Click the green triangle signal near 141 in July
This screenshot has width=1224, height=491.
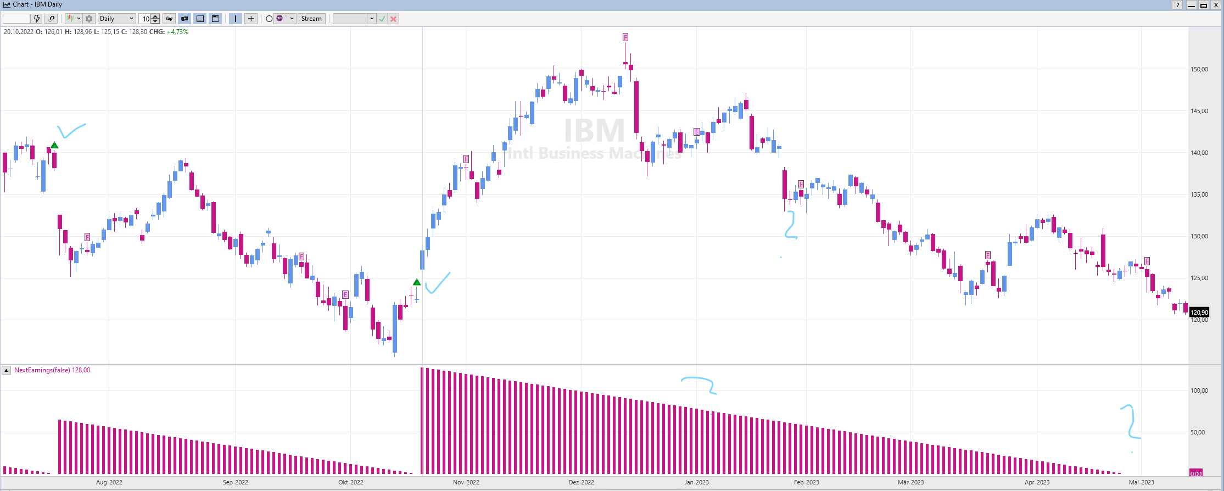54,146
